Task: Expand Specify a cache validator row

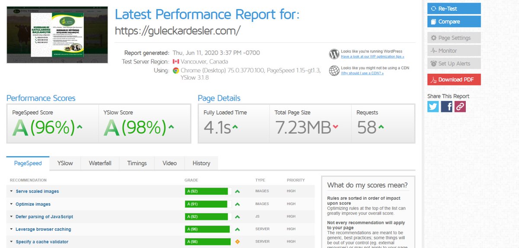Action: coord(12,242)
